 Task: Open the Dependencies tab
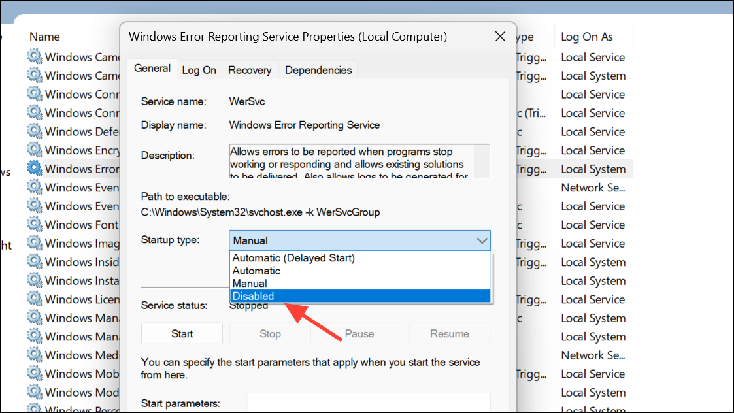click(318, 69)
